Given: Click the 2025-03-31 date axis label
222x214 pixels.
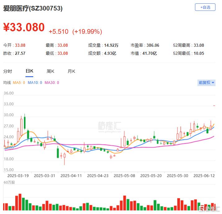Looking at the screenshot, I should pos(44,176).
